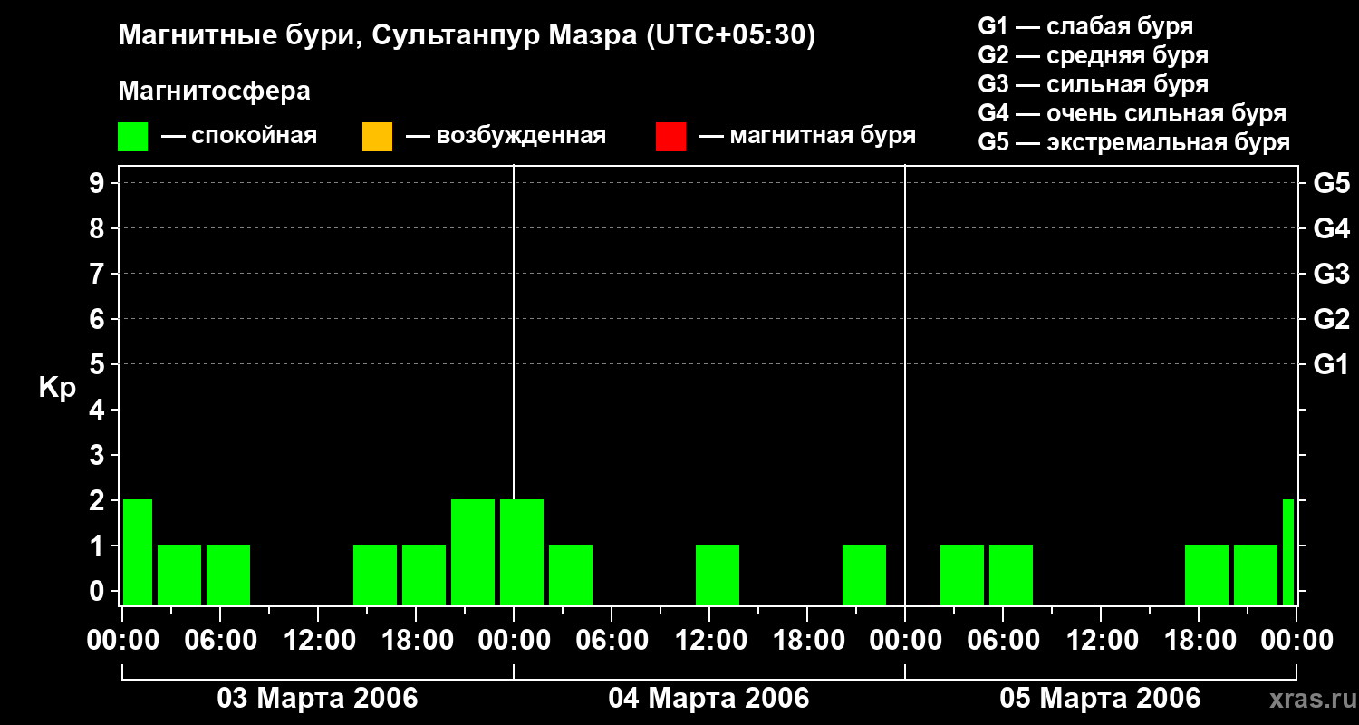Click the Kp 2 bar at 21:00 on 03 Марта
Image resolution: width=1359 pixels, height=725 pixels.
point(473,552)
